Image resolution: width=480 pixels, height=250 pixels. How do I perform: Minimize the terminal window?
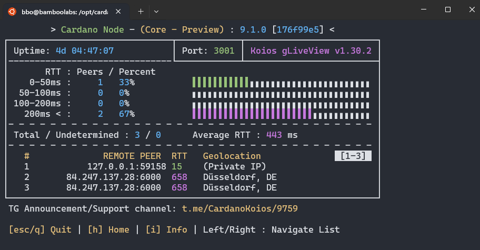click(424, 9)
